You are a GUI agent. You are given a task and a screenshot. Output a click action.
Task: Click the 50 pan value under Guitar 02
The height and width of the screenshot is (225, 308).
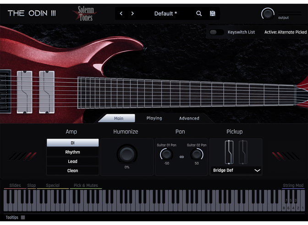tap(197, 163)
